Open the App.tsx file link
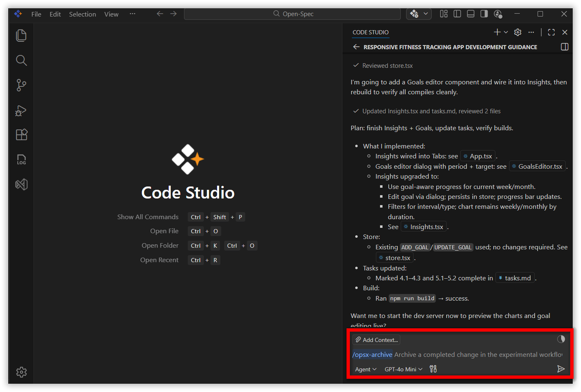Screen dimensions: 581x392 [x=478, y=156]
